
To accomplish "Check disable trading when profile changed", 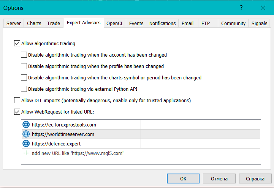I will tap(24, 66).
